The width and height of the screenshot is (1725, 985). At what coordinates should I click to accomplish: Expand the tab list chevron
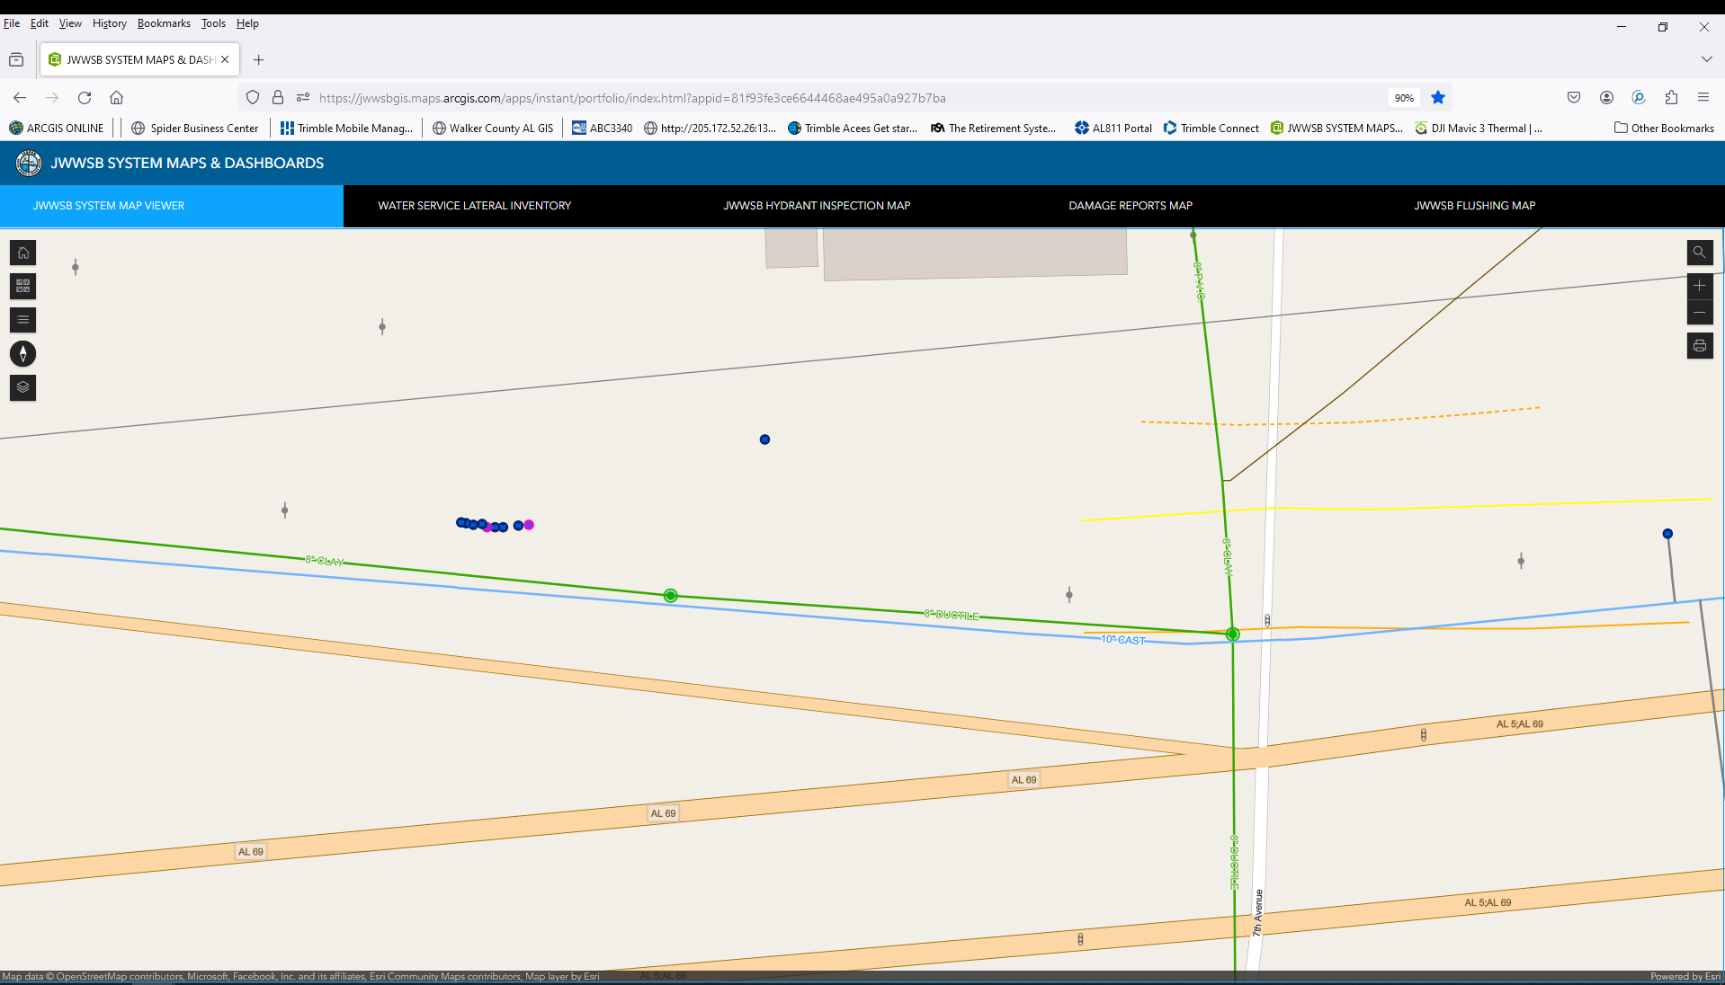click(x=1706, y=59)
